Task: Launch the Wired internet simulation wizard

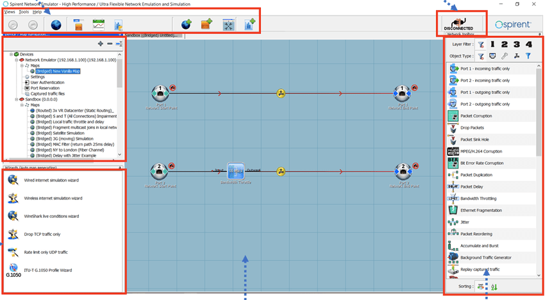Action: (x=51, y=180)
